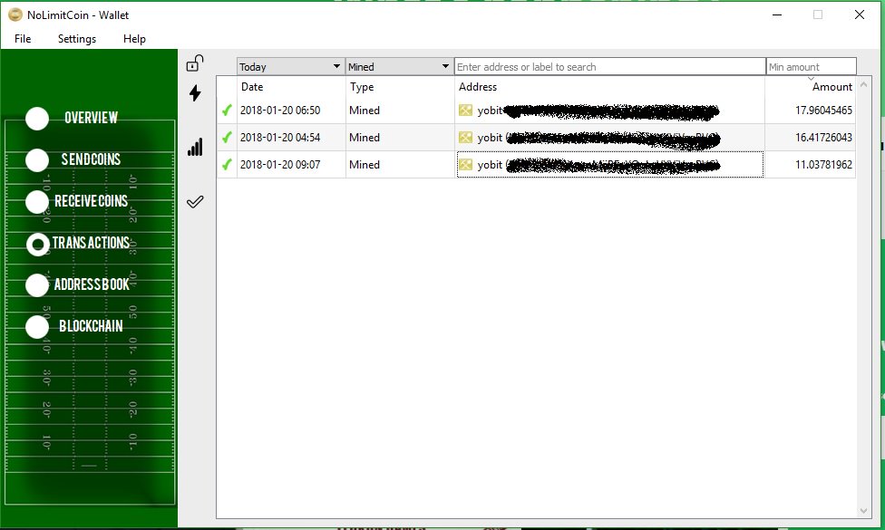Minimize the NoLimitCoin wallet window
Viewport: 885px width, 530px height.
777,15
